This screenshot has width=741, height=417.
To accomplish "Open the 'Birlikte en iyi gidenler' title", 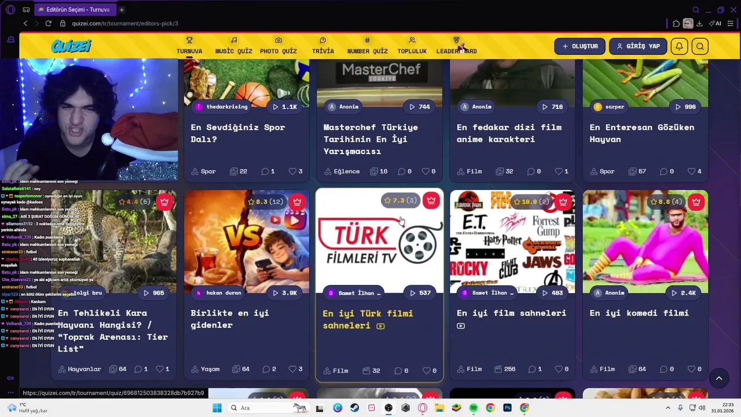I will [x=230, y=319].
